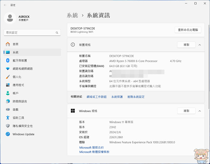Click the device specs info icon
Viewport: 210px width, 164px height.
pos(73,45)
